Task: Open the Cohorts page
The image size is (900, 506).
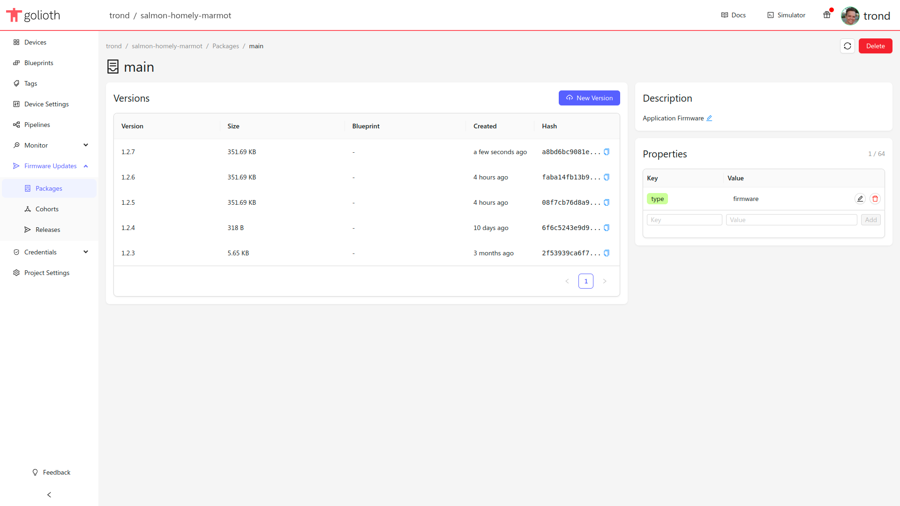Action: pyautogui.click(x=47, y=209)
